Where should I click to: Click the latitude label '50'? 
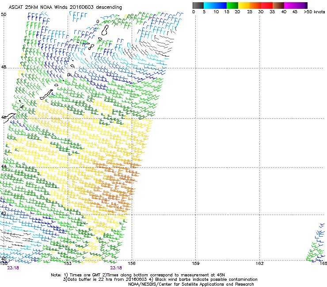point(4,15)
